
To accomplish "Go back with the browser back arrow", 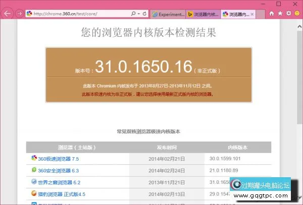I will pyautogui.click(x=7, y=14).
